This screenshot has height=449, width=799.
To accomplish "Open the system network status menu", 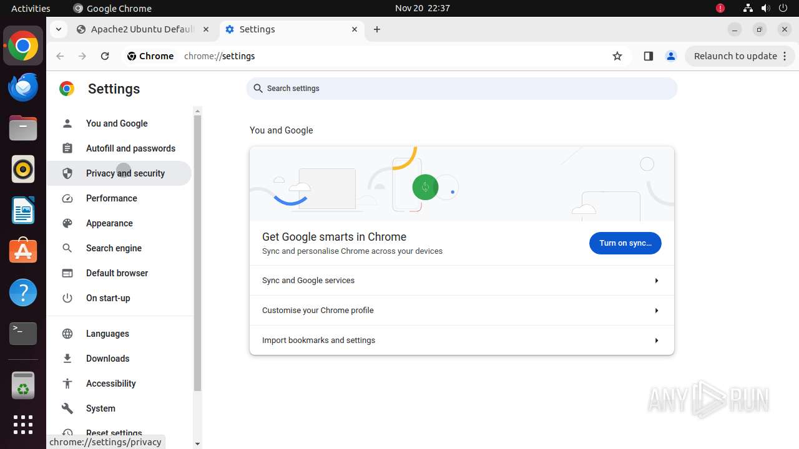I will (x=748, y=8).
